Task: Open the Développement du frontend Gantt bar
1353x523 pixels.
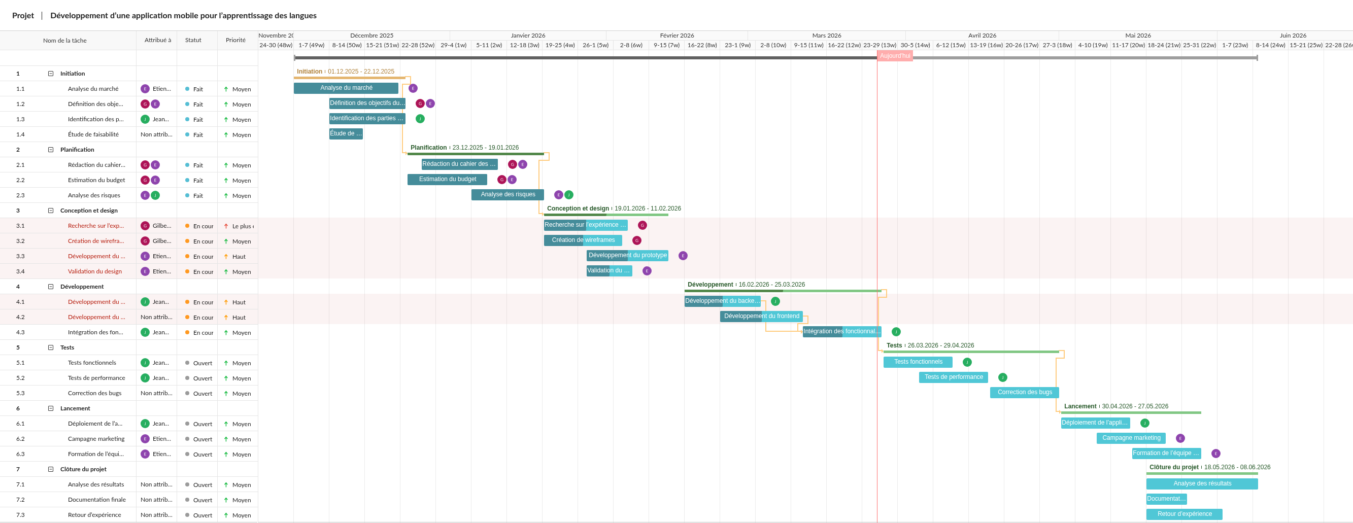Action: [x=761, y=316]
